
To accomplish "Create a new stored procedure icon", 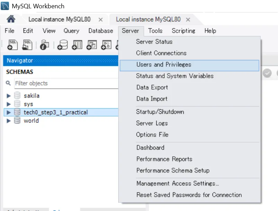I will coord(106,45).
